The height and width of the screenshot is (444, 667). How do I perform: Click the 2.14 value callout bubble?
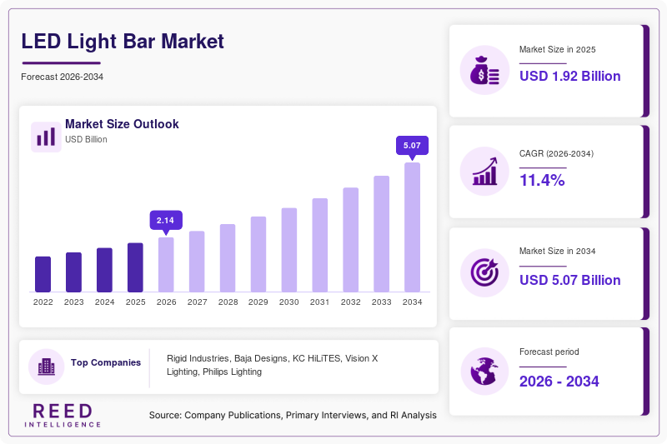166,222
